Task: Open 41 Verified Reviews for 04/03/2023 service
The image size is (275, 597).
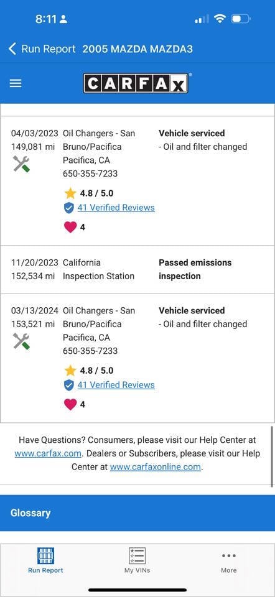Action: point(116,208)
